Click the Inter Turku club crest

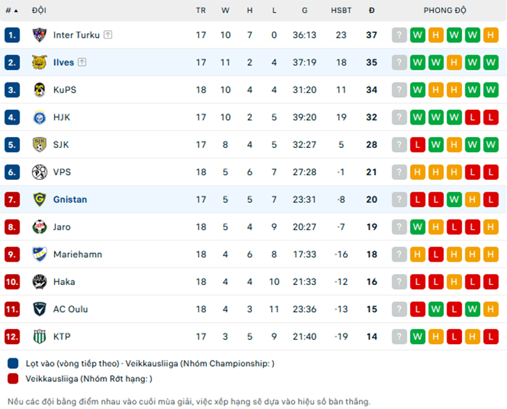pos(40,35)
